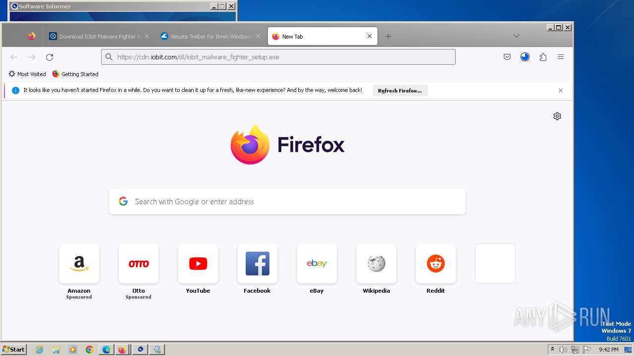Show hidden system tray icons

[x=552, y=350]
